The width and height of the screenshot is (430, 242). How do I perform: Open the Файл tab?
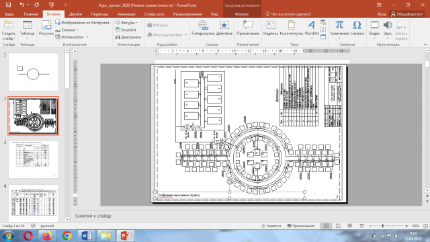pos(9,14)
